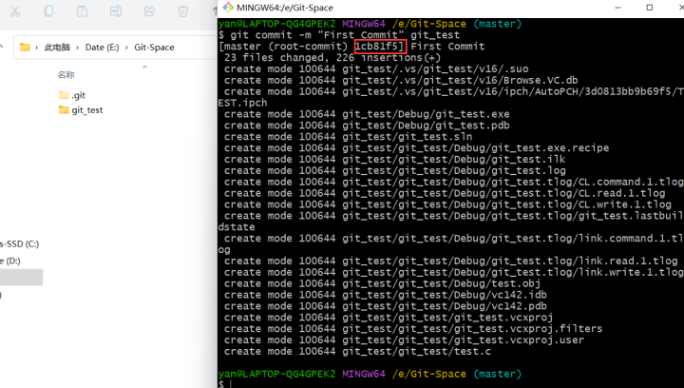The width and height of the screenshot is (684, 388).
Task: Click the Browse.VC.db line in terminal
Action: pos(401,80)
